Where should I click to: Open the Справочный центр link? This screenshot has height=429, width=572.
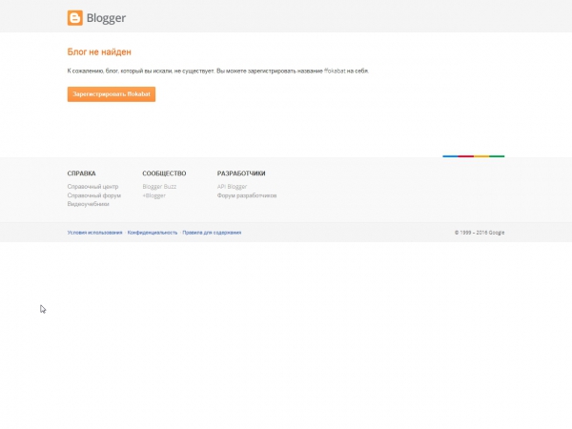pyautogui.click(x=92, y=187)
